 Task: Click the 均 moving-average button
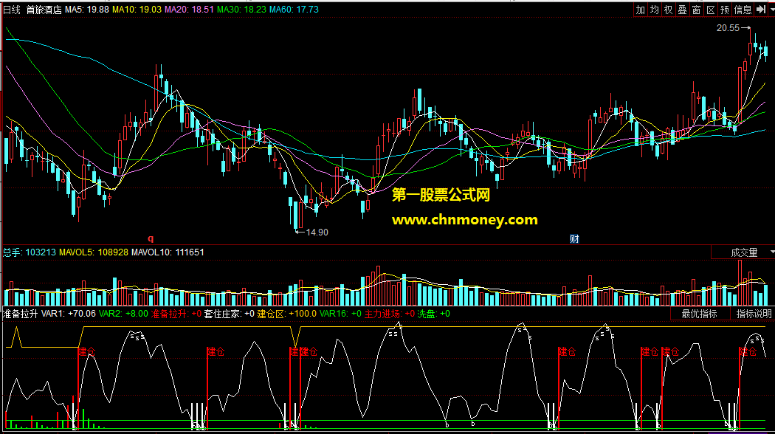pos(655,10)
